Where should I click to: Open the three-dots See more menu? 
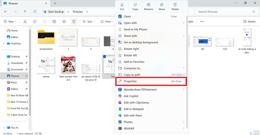(202, 21)
